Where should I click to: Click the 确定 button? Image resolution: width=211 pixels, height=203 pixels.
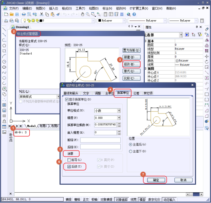pos(156,181)
